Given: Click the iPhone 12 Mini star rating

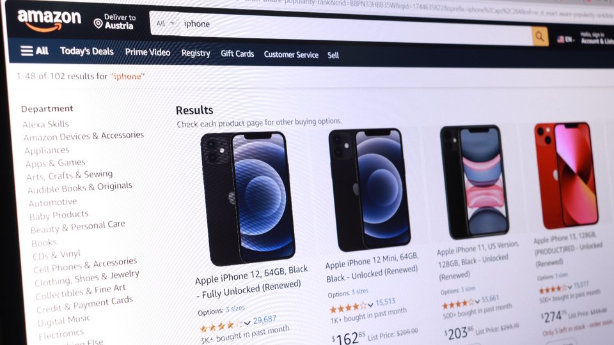Looking at the screenshot, I should coord(349,308).
